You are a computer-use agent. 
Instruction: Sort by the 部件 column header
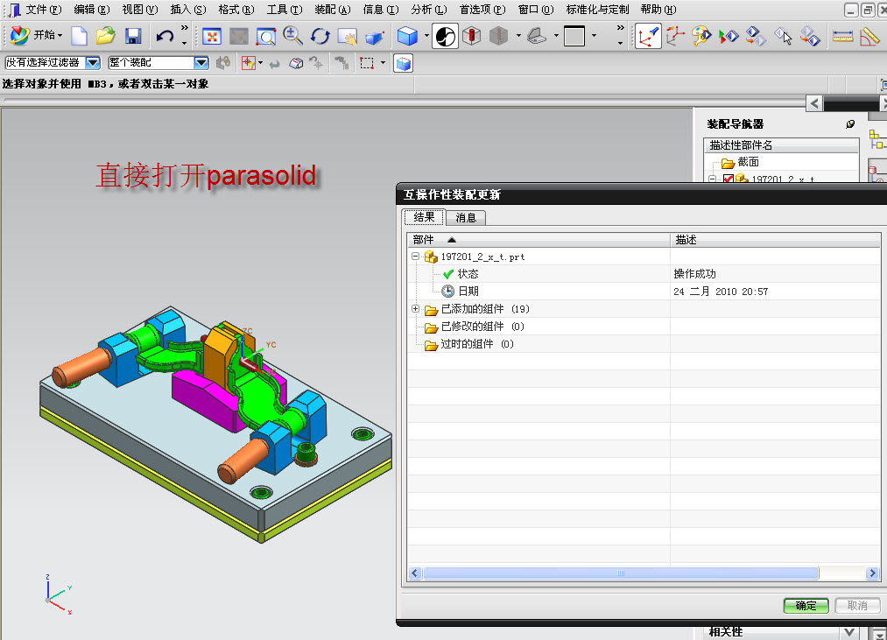[539, 240]
